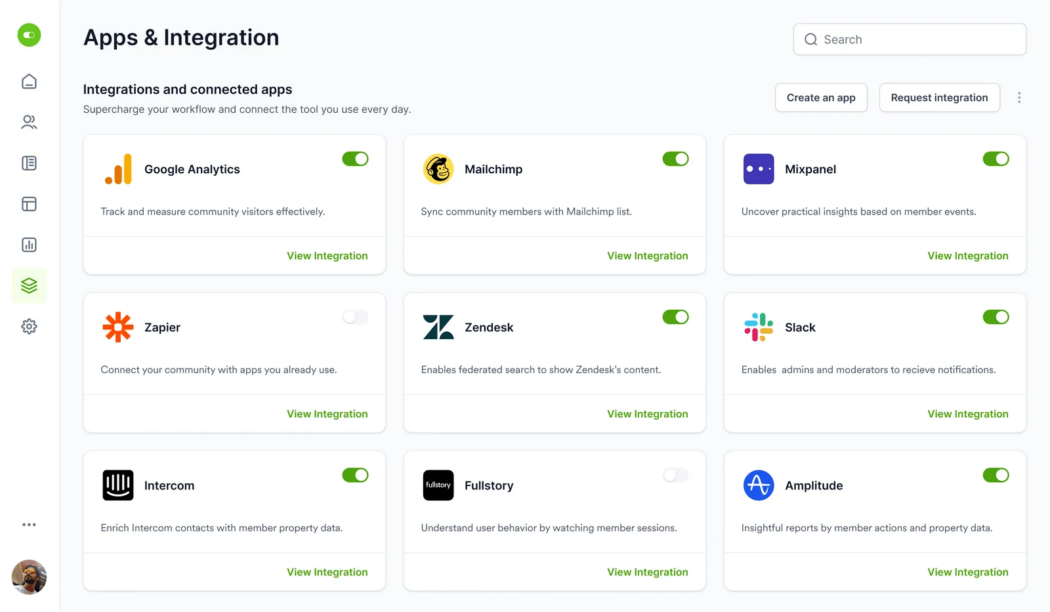
Task: Click the Slack logo icon
Action: click(758, 327)
